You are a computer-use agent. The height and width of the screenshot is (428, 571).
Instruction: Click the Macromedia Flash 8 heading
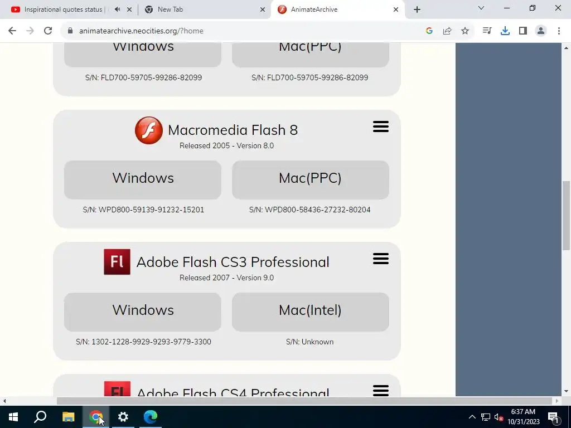(x=233, y=130)
